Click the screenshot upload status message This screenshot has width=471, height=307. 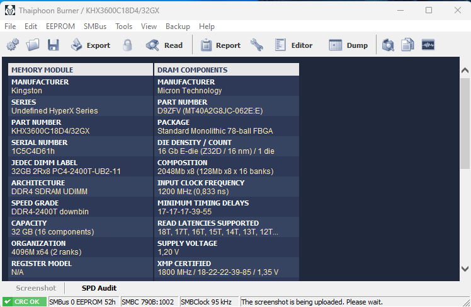(x=312, y=301)
